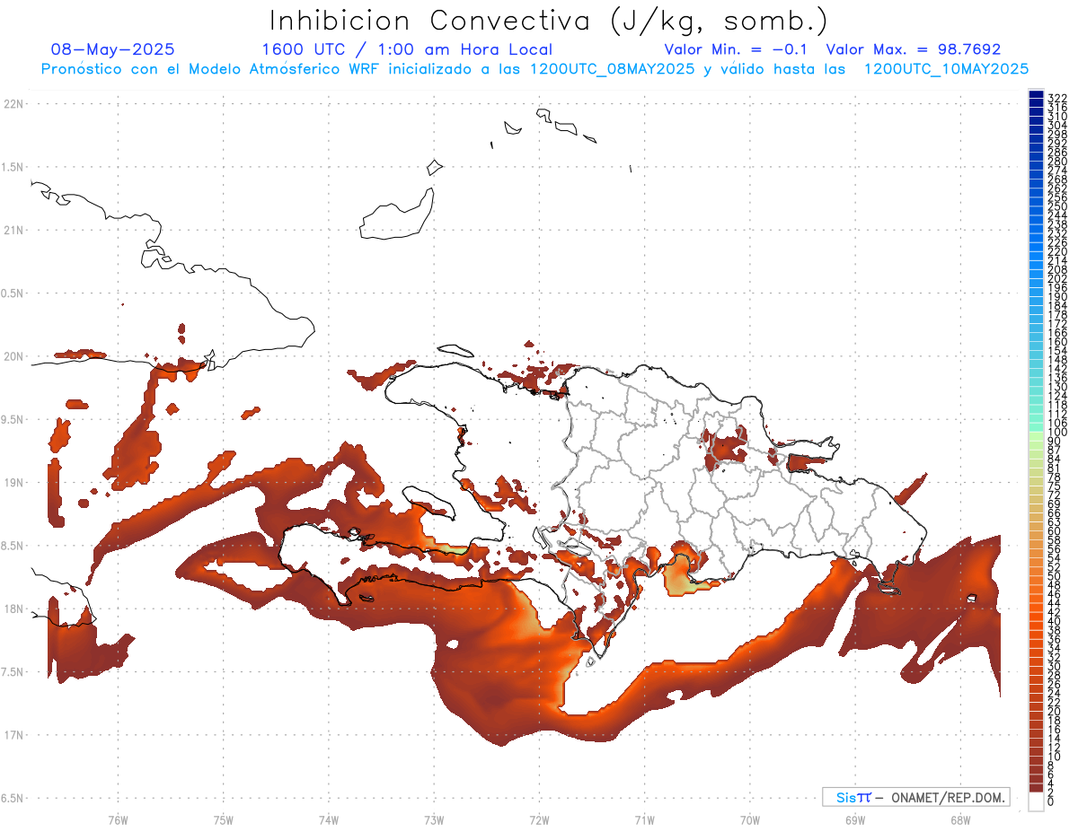Click the '75W' longitude label
Screen dimensions: 1078x832
click(x=223, y=819)
